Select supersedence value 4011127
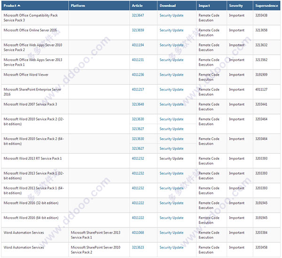The image size is (282, 258). pyautogui.click(x=261, y=89)
